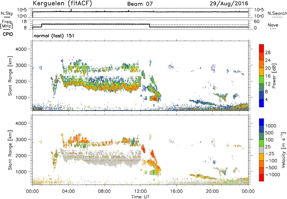
Task: Click the blue top segment of the velocity colorbar
Action: coord(262,122)
